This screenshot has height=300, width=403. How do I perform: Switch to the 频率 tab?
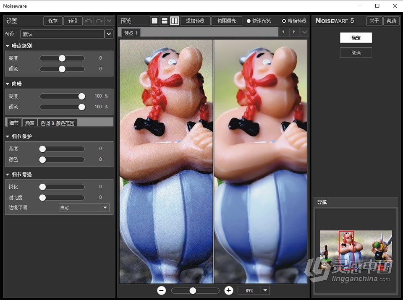click(29, 123)
